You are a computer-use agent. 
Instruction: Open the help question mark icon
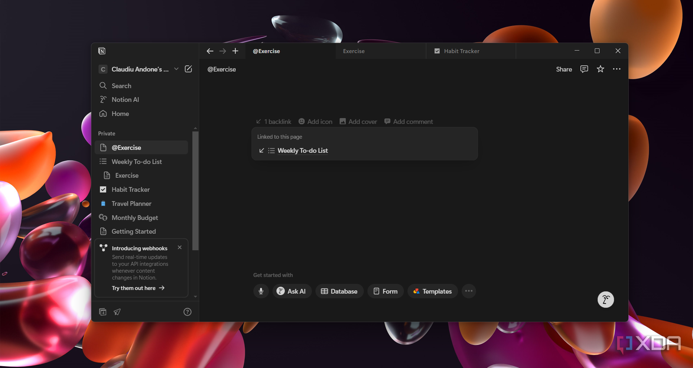point(187,312)
